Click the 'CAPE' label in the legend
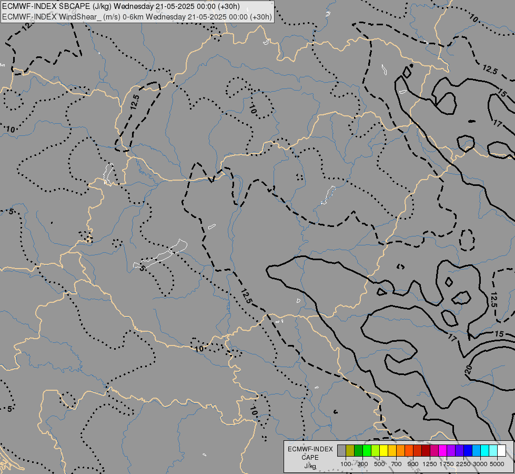 click(310, 458)
